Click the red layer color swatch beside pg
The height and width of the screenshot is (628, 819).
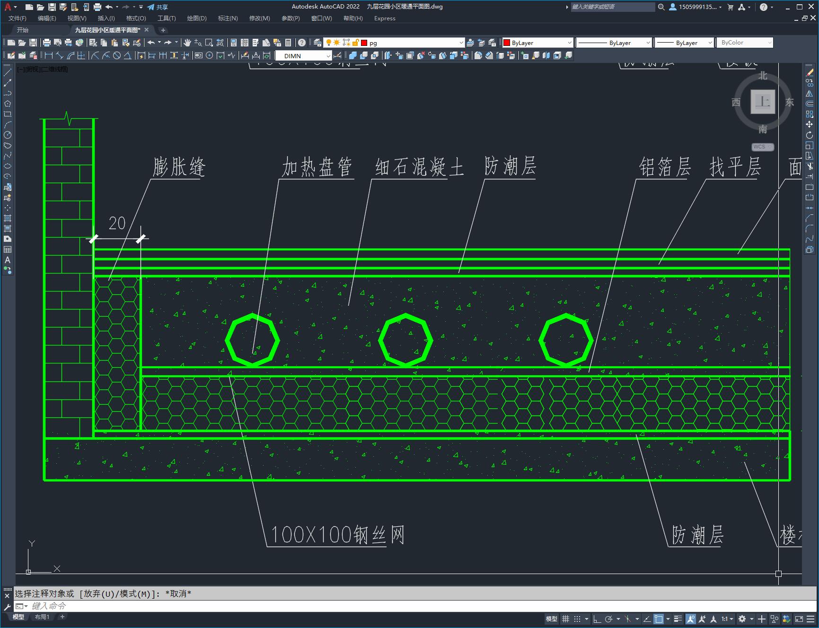pyautogui.click(x=364, y=43)
